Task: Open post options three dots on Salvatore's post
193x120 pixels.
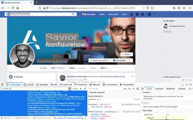Action: [x=133, y=76]
